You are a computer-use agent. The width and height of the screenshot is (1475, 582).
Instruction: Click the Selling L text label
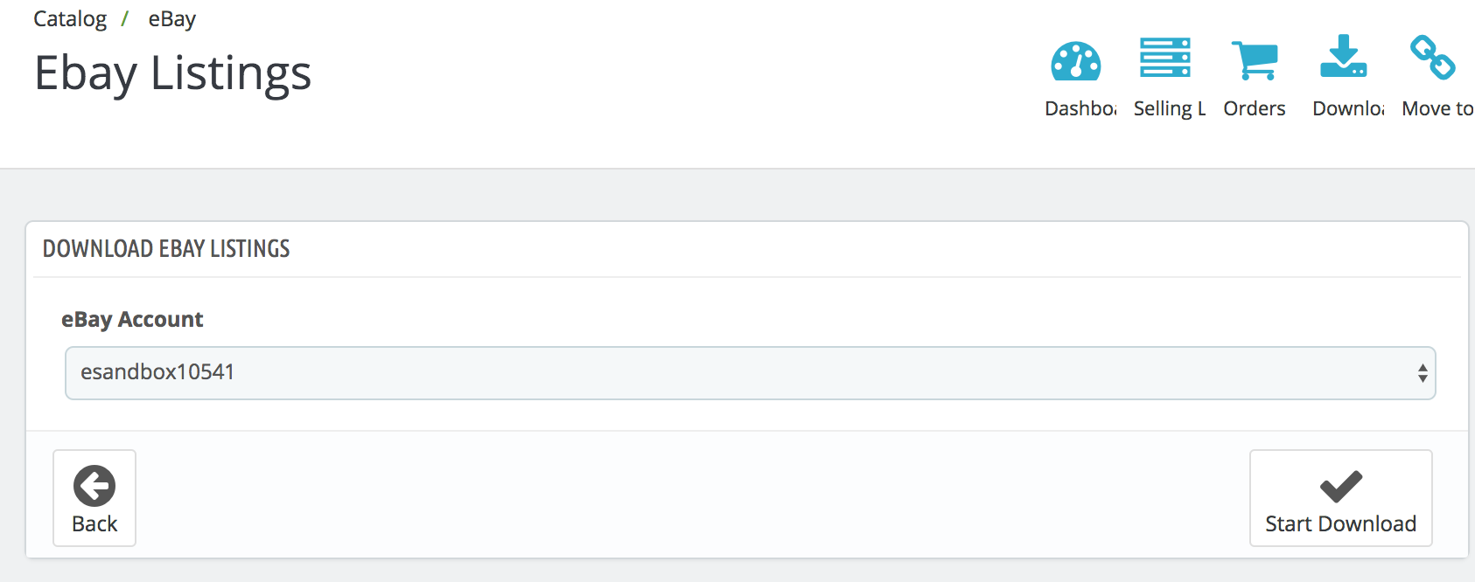click(x=1170, y=108)
